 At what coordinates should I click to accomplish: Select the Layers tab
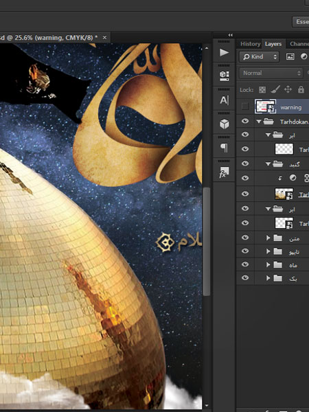coord(273,44)
